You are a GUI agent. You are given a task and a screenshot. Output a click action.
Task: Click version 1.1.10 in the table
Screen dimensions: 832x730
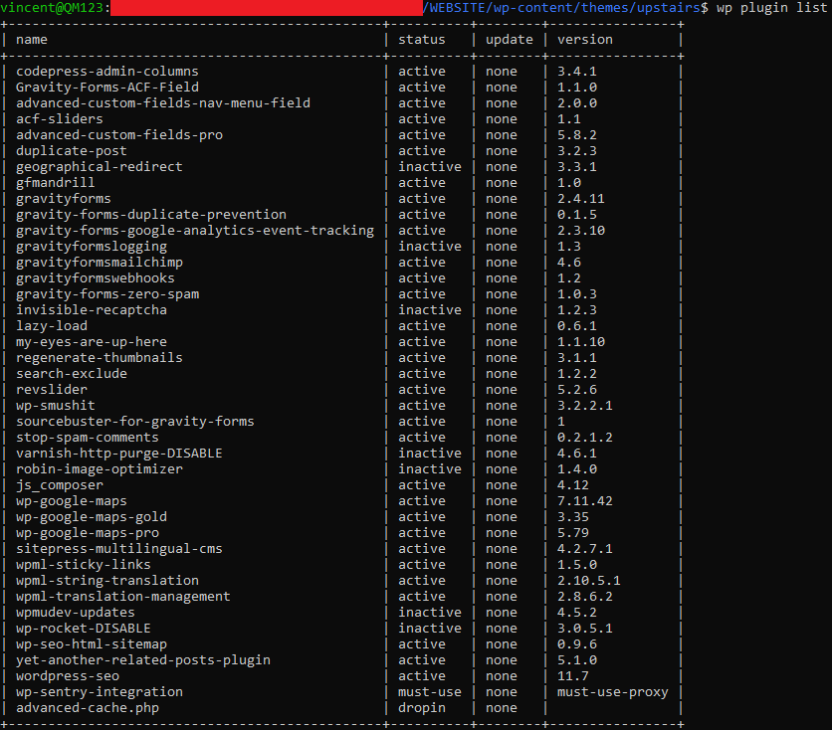pos(581,342)
